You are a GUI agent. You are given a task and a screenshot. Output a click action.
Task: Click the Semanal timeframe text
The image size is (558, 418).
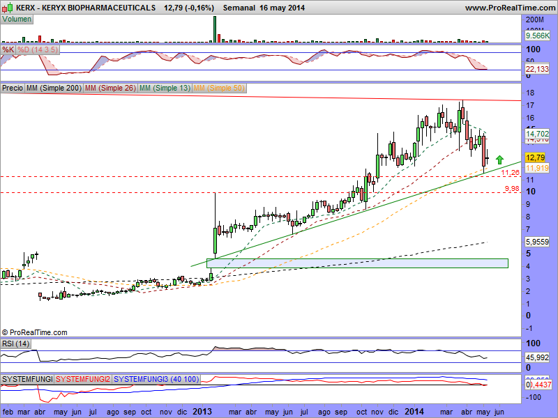tap(239, 8)
